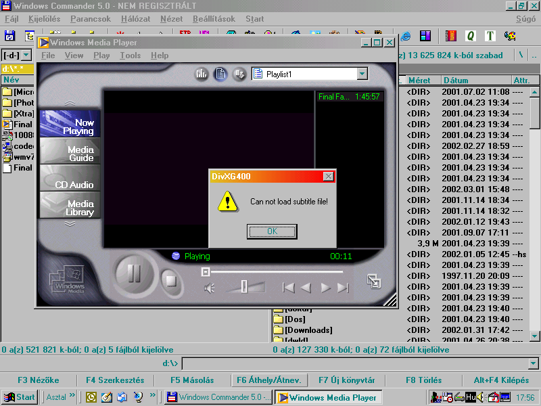Stop the playing video

pyautogui.click(x=171, y=279)
